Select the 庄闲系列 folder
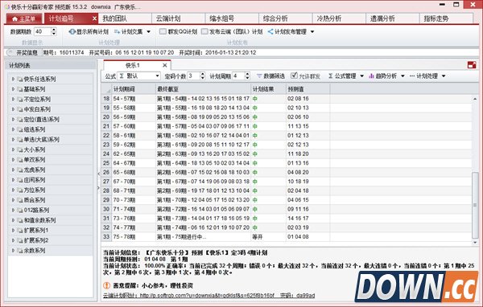The image size is (483, 307). tap(31, 180)
